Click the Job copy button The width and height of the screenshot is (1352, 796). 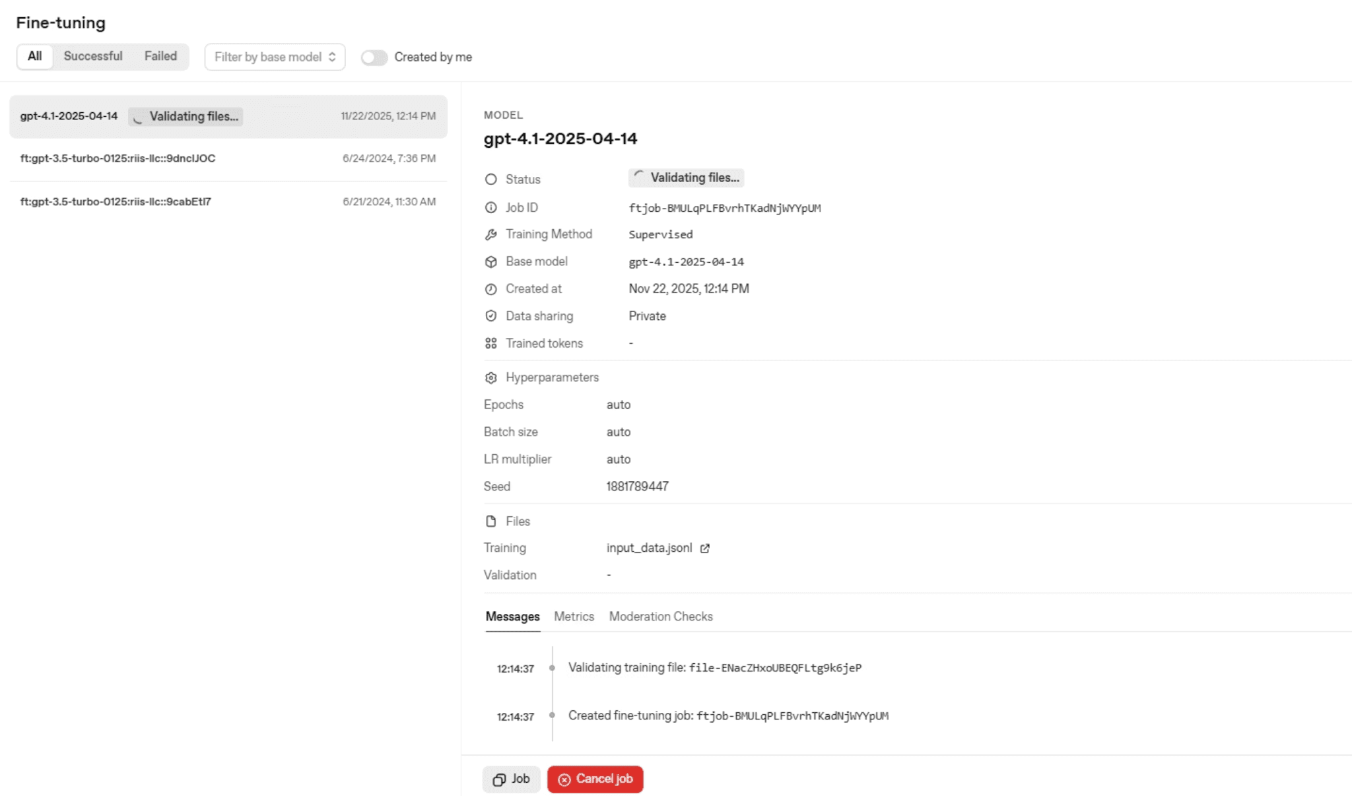click(511, 779)
